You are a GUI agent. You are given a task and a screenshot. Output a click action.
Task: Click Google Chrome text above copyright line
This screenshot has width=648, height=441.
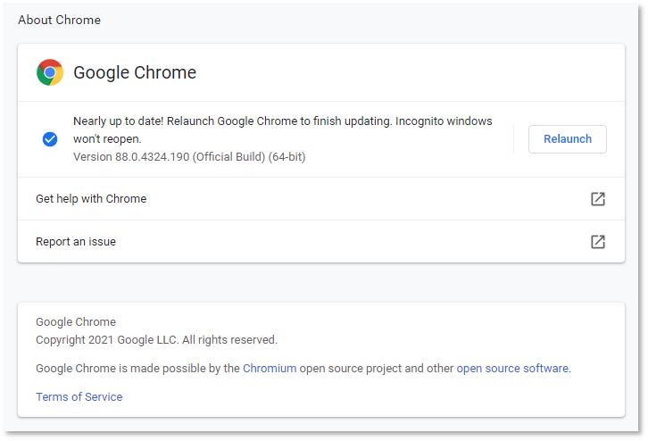(x=76, y=322)
